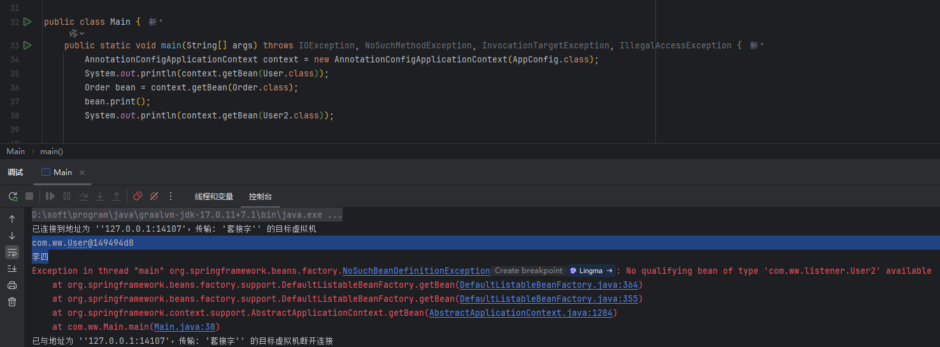
Task: Click main() in the breadcrumb bar
Action: point(52,152)
